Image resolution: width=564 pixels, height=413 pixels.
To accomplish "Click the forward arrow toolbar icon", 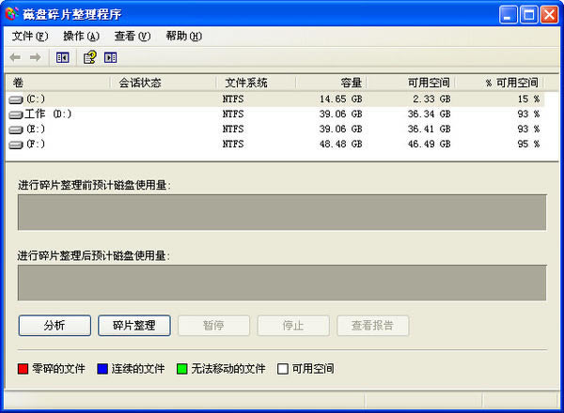I will coord(35,57).
